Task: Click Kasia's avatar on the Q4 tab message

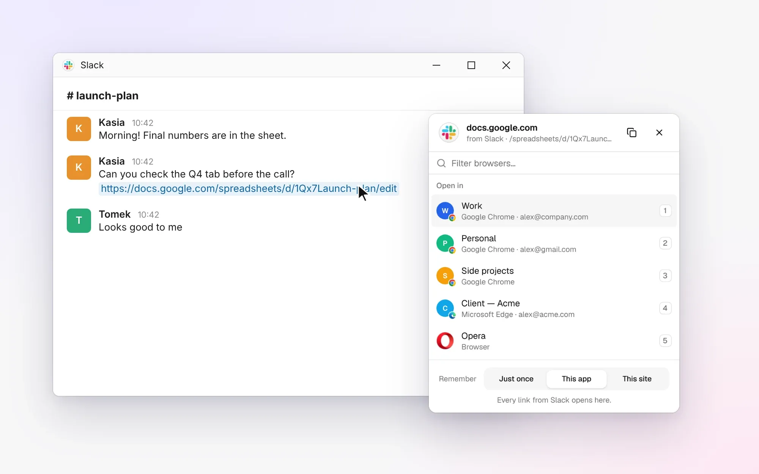Action: pyautogui.click(x=79, y=168)
